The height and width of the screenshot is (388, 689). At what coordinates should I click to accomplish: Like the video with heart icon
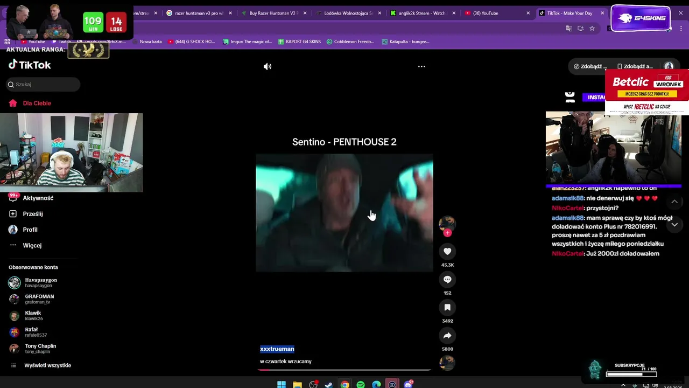(x=447, y=251)
